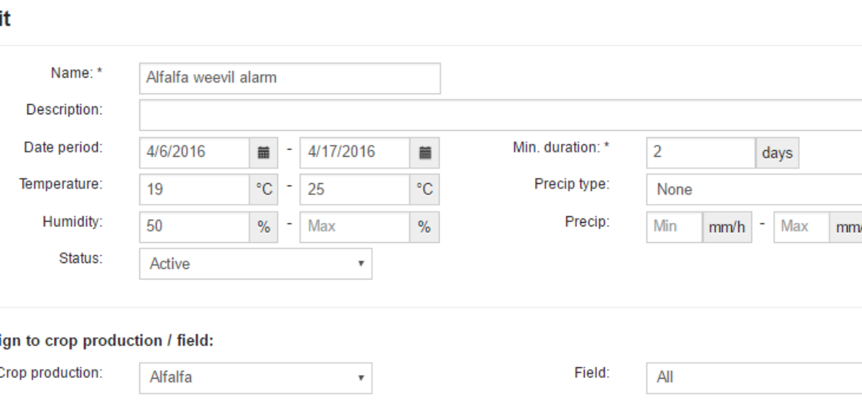The height and width of the screenshot is (406, 862).
Task: Click the Name field with Alfalfa weevil alarm
Action: pyautogui.click(x=289, y=78)
